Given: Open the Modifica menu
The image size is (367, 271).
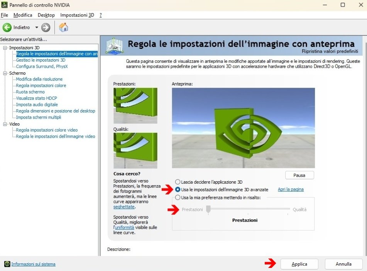Looking at the screenshot, I should pyautogui.click(x=23, y=15).
